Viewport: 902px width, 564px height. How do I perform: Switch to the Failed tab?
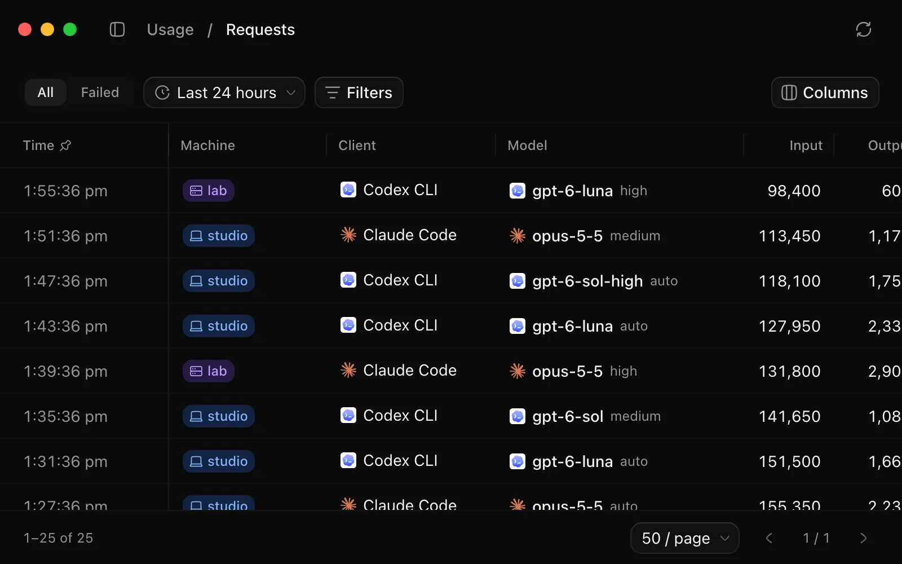tap(100, 92)
